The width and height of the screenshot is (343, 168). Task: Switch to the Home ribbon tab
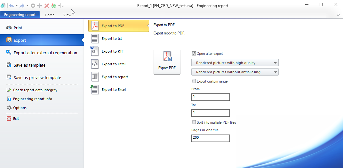(50, 15)
